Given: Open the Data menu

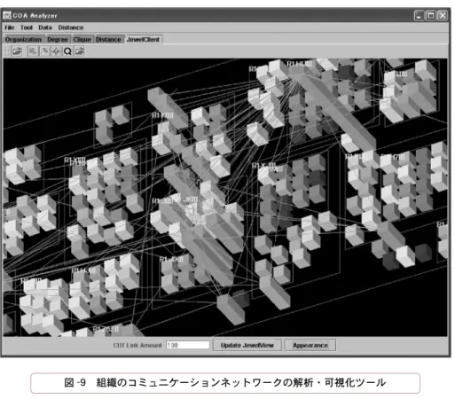Looking at the screenshot, I should tap(45, 27).
